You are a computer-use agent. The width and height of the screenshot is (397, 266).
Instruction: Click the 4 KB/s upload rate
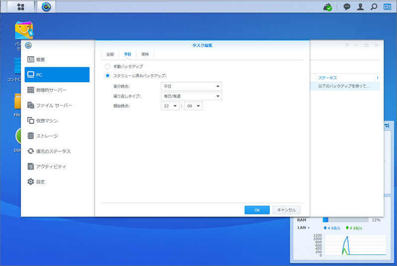331,228
